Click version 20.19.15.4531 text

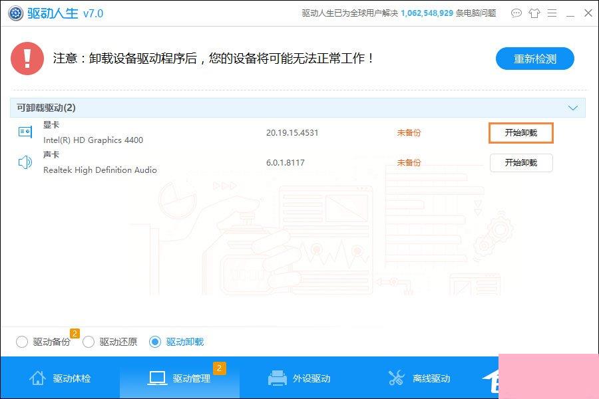292,133
